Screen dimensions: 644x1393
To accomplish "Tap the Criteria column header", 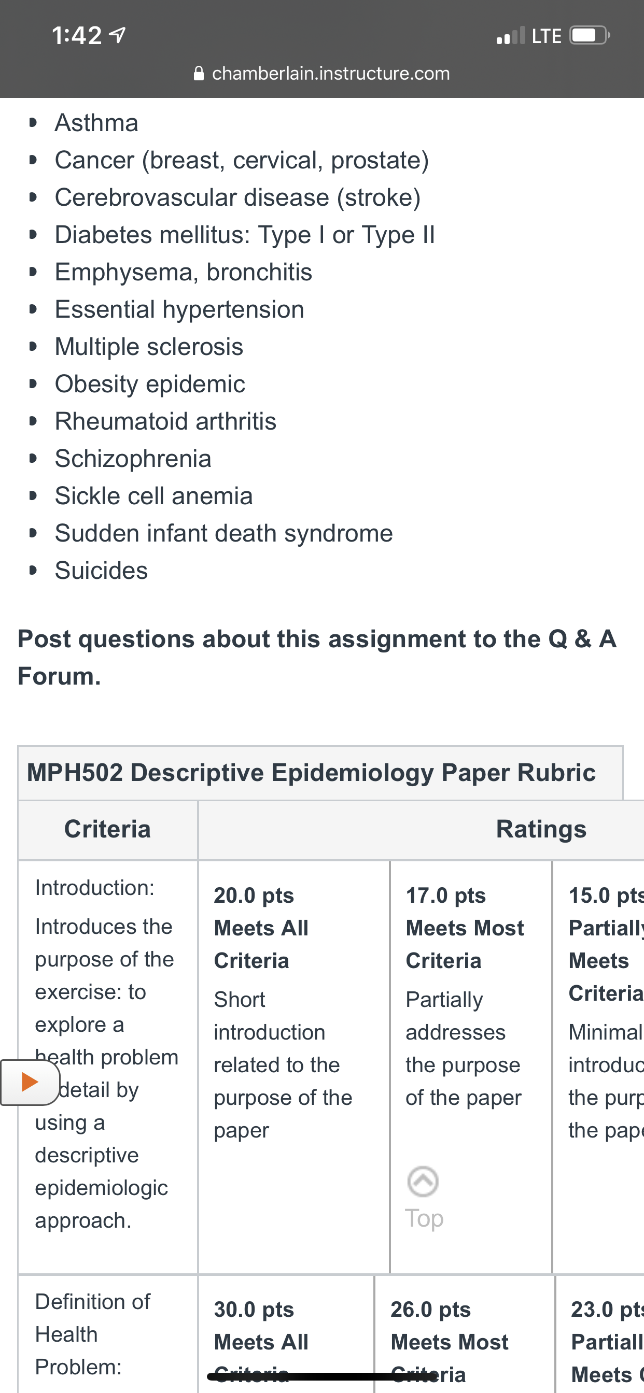I will coord(108,830).
